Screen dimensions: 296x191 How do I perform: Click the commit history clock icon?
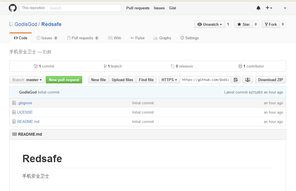tap(36, 66)
